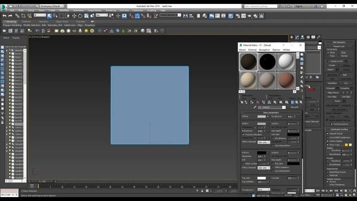Activate the Select Object tool
Screen dimensions: 357x201
coord(50,16)
